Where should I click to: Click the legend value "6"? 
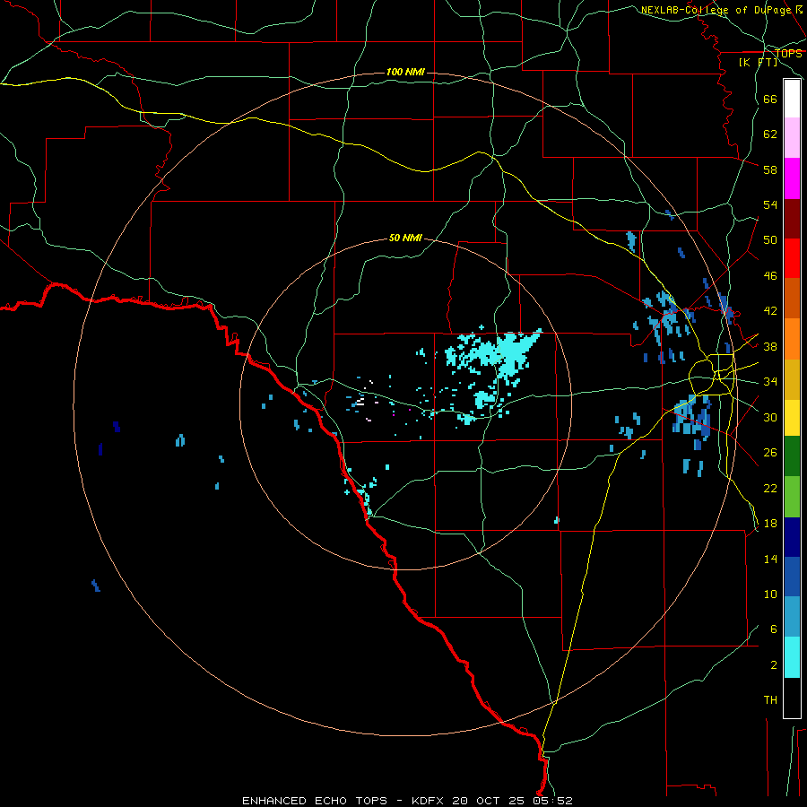773,629
